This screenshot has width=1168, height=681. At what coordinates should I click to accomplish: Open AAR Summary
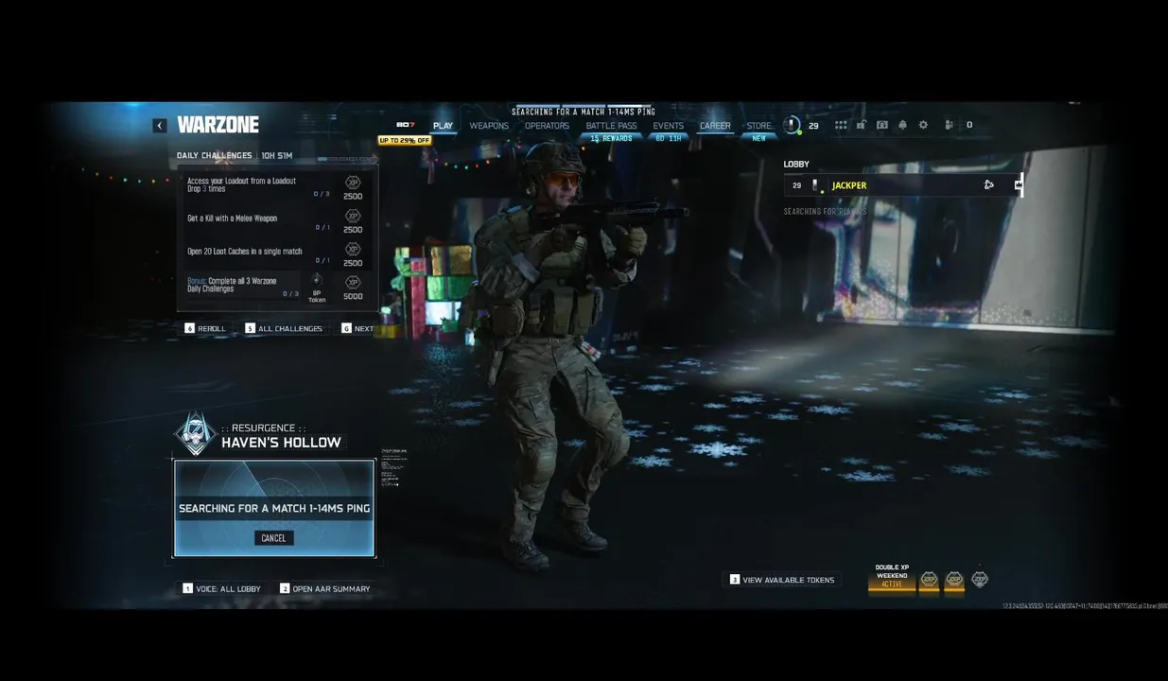pyautogui.click(x=324, y=588)
